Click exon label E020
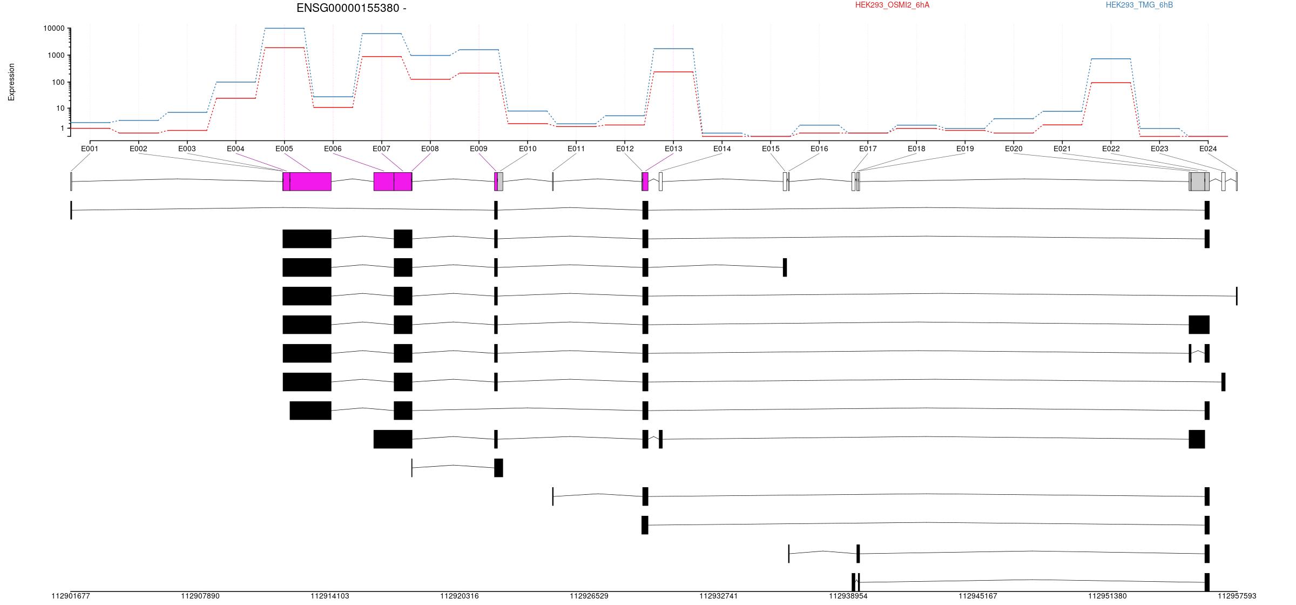 pos(1014,149)
